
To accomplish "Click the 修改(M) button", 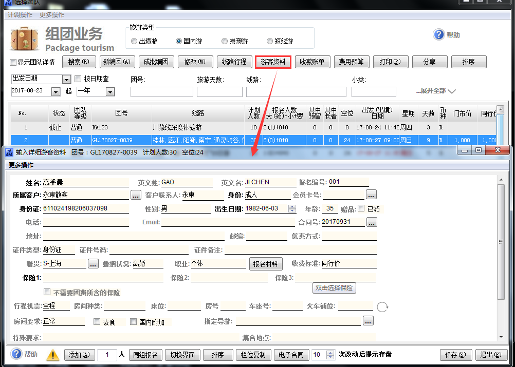I will (x=195, y=62).
